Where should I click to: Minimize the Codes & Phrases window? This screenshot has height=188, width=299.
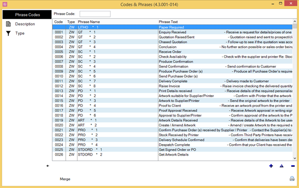273,3
